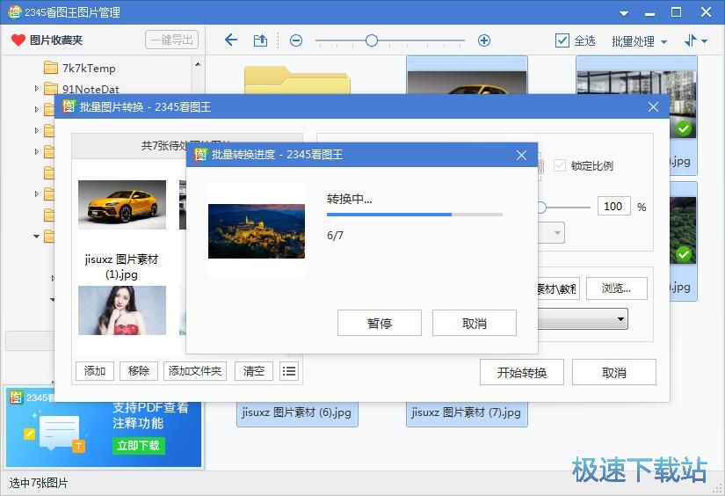Click the Remove (移除) button
This screenshot has width=725, height=496.
tap(139, 371)
